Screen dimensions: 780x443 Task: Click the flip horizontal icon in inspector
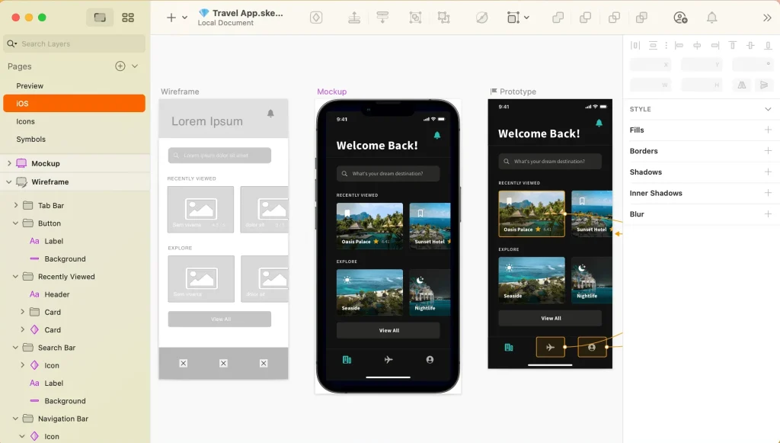point(741,85)
